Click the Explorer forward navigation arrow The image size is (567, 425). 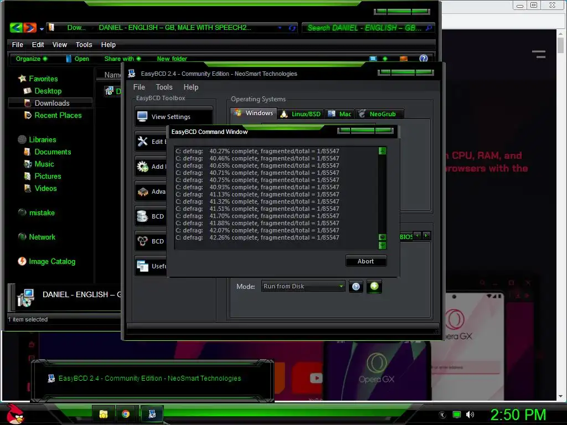[30, 28]
